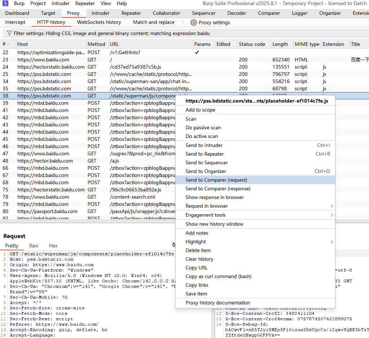This screenshot has height=338, width=369.
Task: Open the Intruder menu in menu bar
Action: click(61, 4)
